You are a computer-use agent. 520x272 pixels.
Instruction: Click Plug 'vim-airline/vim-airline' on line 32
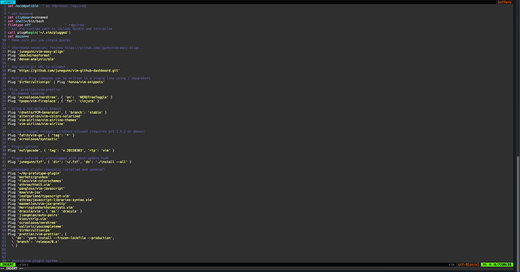(36, 124)
